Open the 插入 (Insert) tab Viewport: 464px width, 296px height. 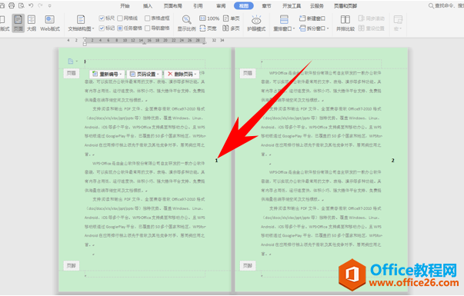pos(148,5)
